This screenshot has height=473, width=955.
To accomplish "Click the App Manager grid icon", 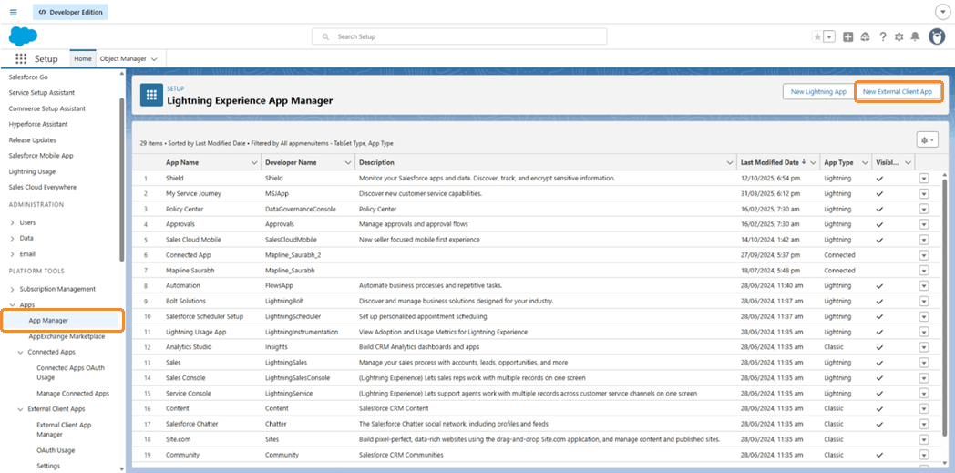I will (x=151, y=95).
